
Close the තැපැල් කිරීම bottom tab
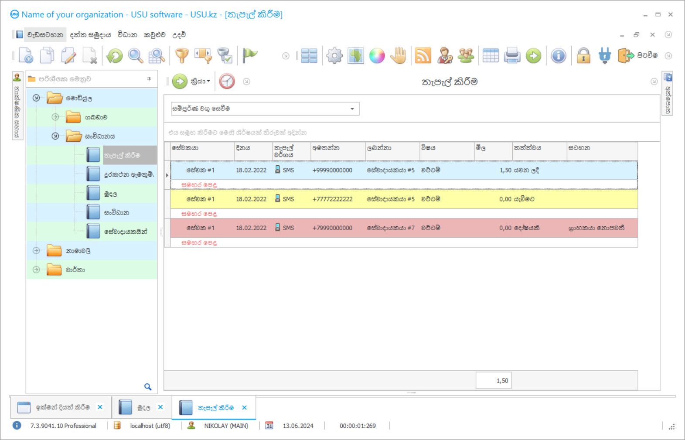point(244,407)
